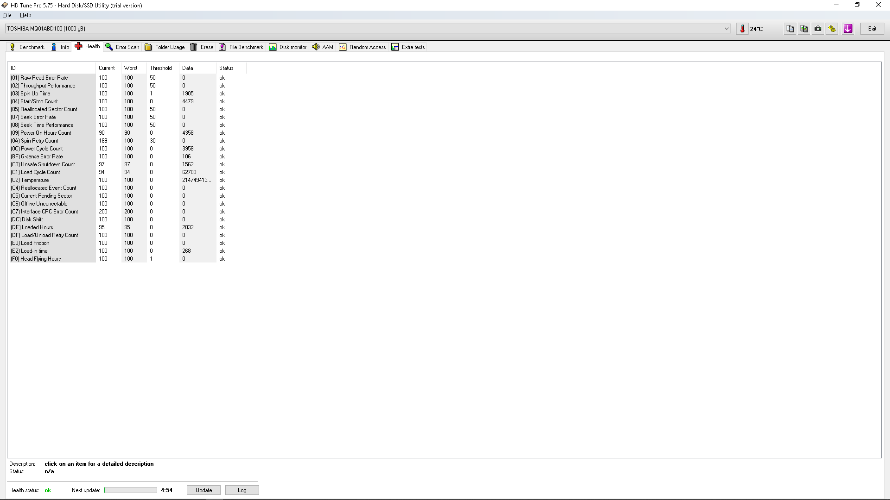Viewport: 890px width, 500px height.
Task: Click the Status column header
Action: pyautogui.click(x=231, y=68)
